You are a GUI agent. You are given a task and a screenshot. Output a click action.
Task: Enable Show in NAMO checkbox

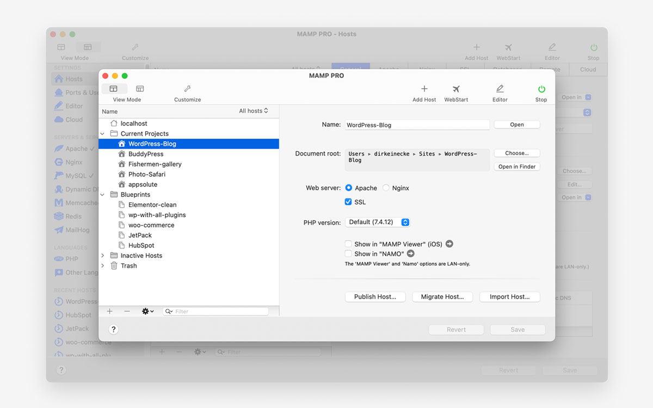(x=348, y=254)
